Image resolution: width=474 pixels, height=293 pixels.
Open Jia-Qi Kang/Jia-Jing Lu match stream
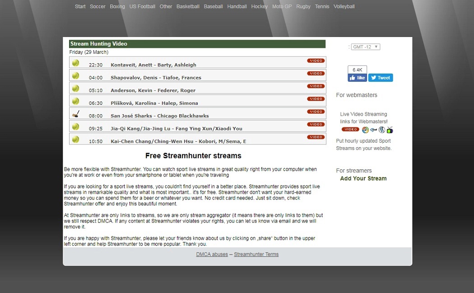(176, 128)
